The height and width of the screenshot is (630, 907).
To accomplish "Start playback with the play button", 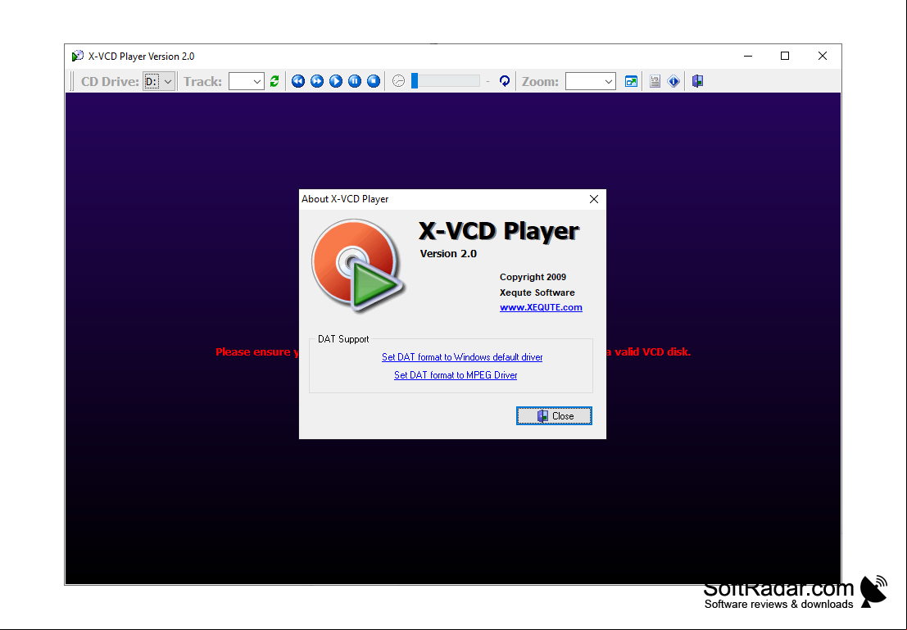I will [336, 82].
